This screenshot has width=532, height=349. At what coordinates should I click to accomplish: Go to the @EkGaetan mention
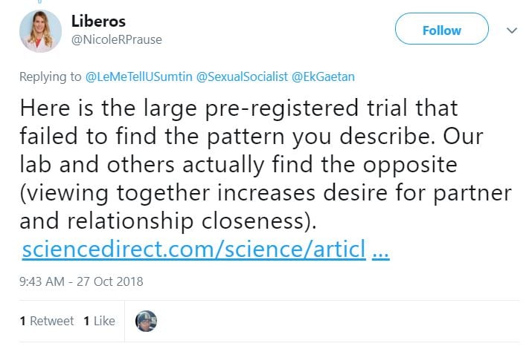(x=322, y=75)
